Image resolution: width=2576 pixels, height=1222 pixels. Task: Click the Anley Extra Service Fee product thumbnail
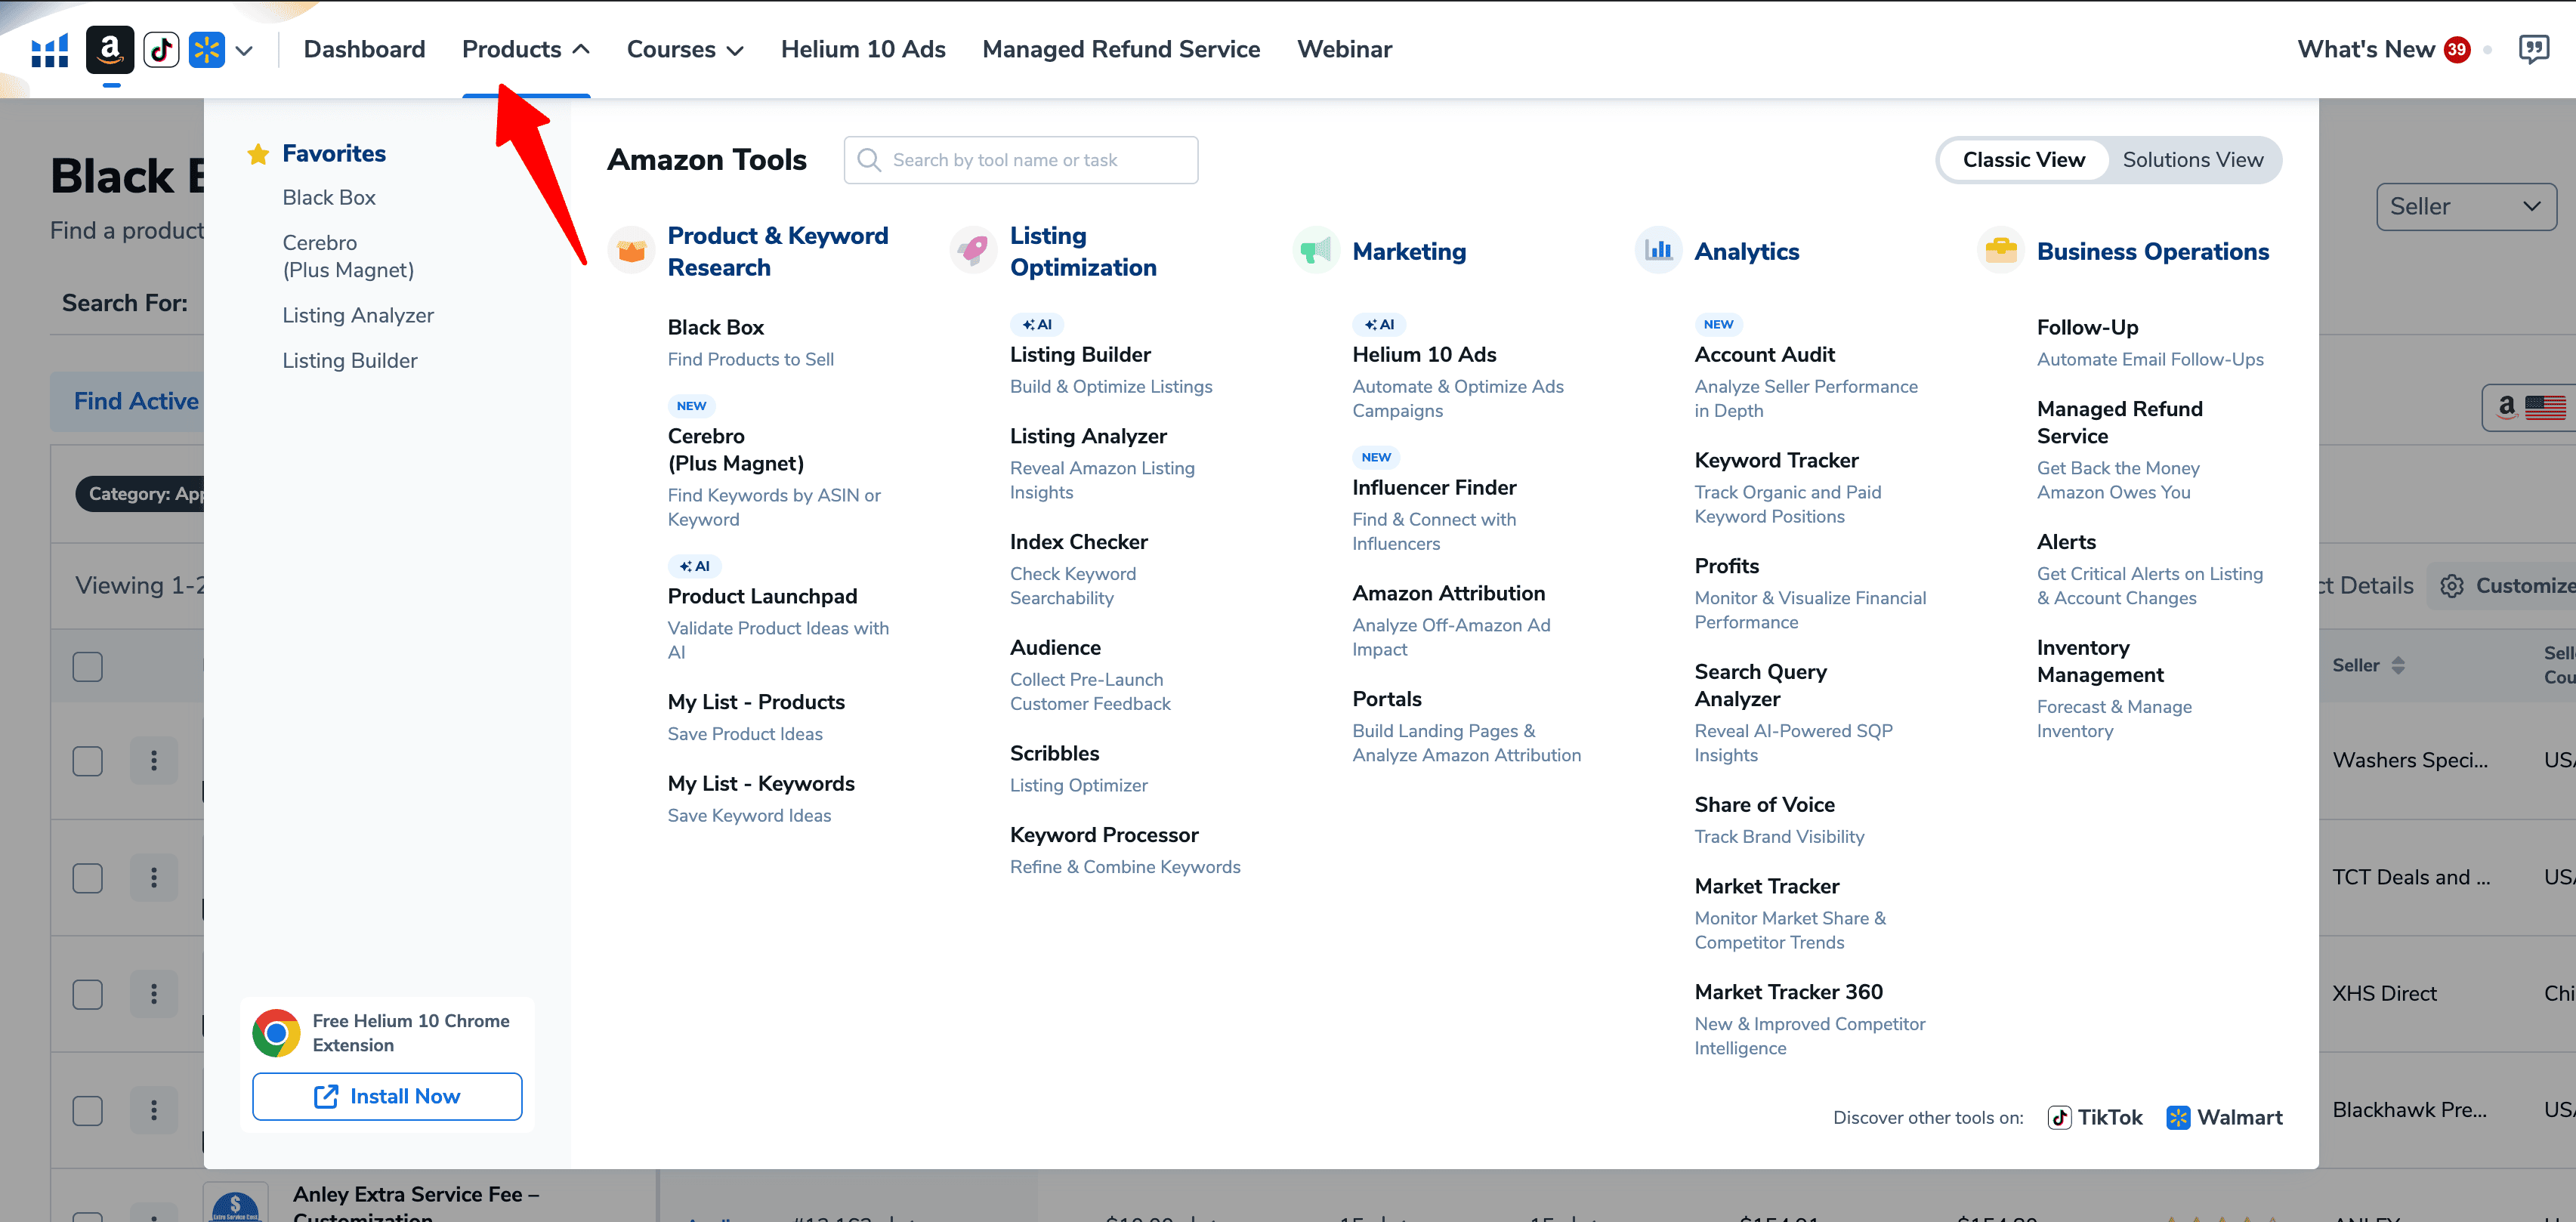[x=236, y=1203]
